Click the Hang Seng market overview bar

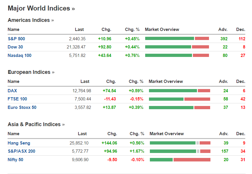[180, 143]
